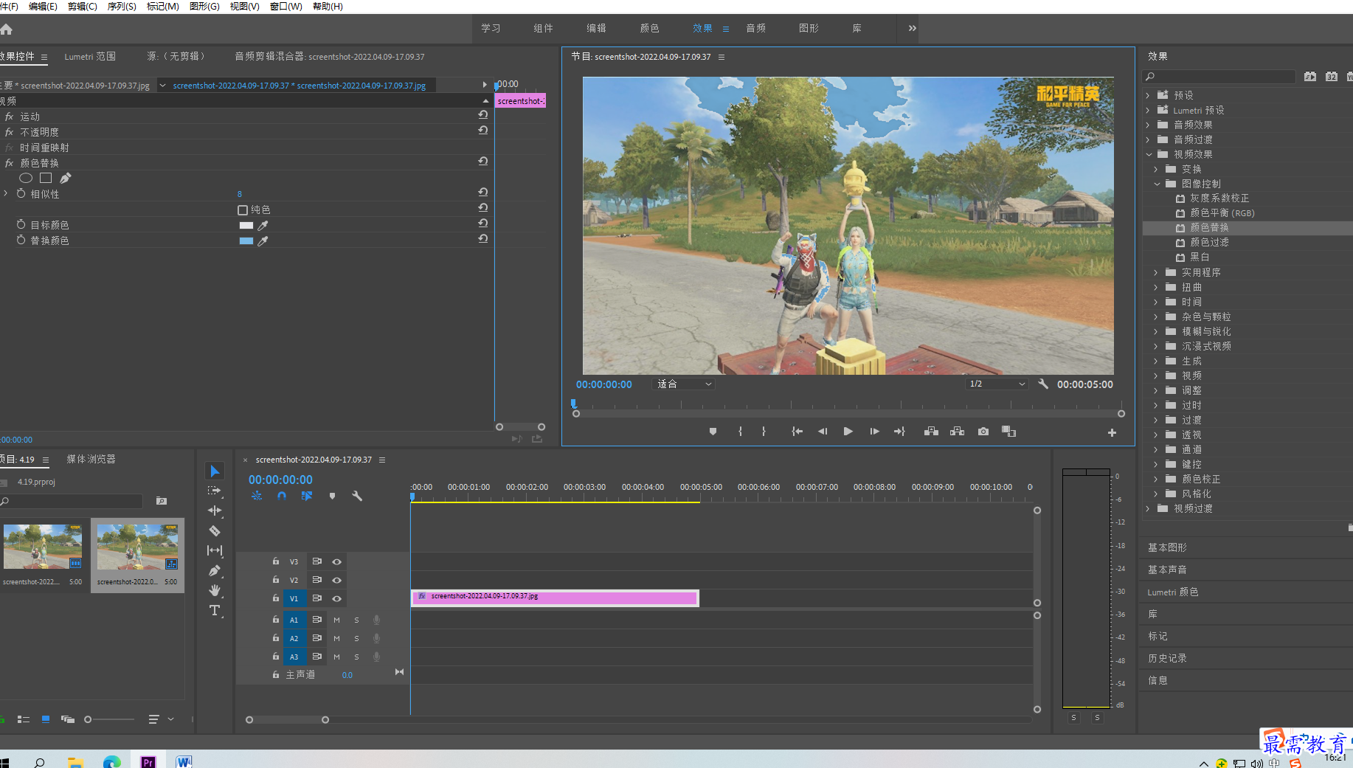Image resolution: width=1353 pixels, height=768 pixels.
Task: Click the effects panel search field
Action: pyautogui.click(x=1219, y=77)
